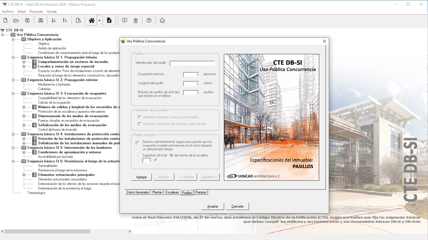The width and height of the screenshot is (428, 240).
Task: Click the Eliminar button
Action: (x=164, y=177)
